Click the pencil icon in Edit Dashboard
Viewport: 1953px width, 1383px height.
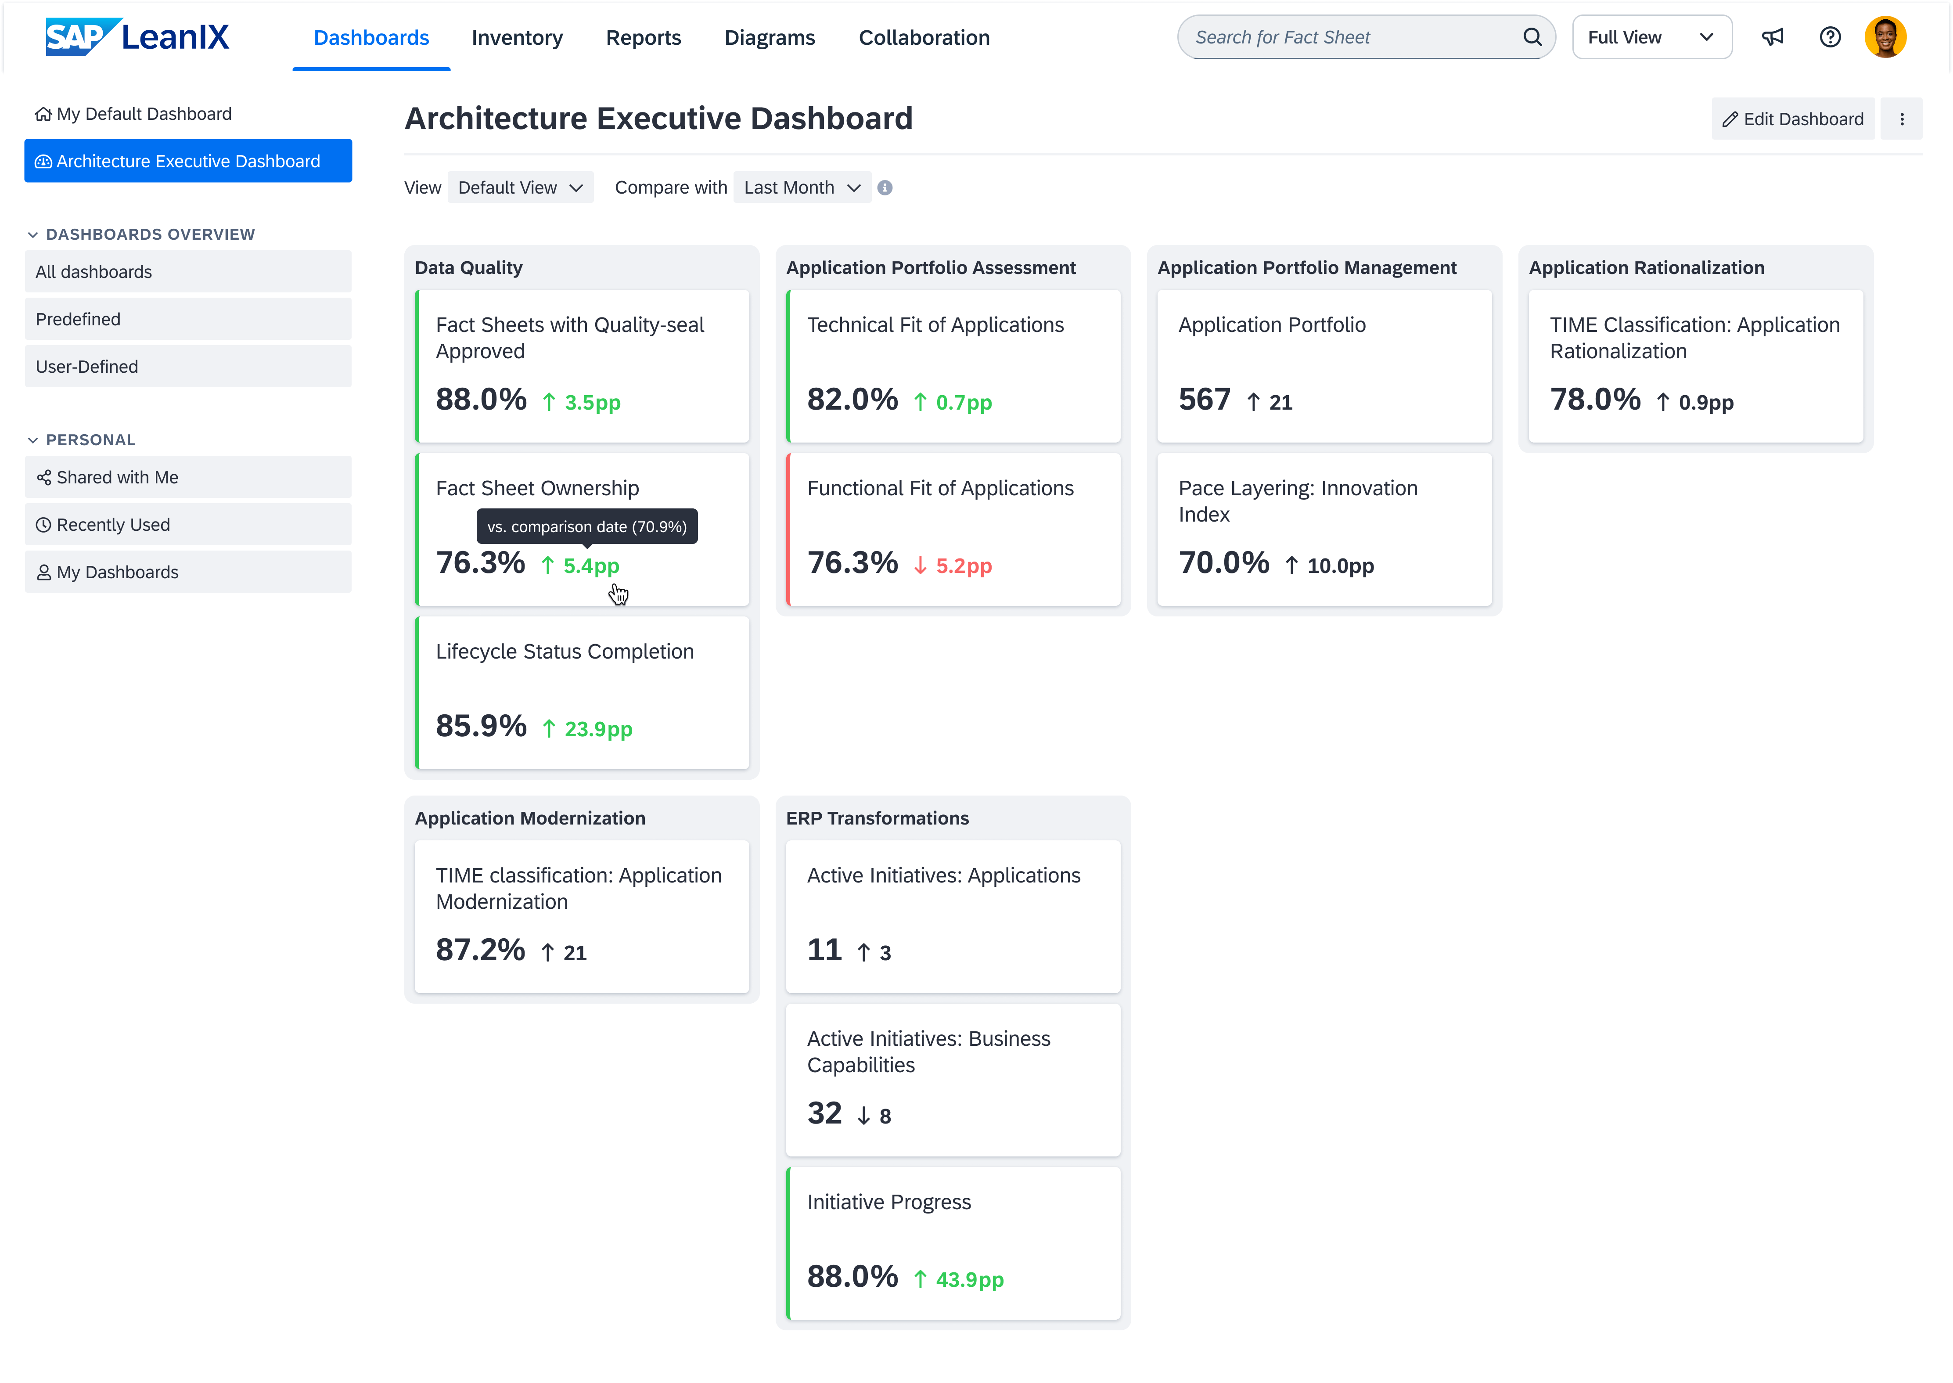coord(1729,119)
